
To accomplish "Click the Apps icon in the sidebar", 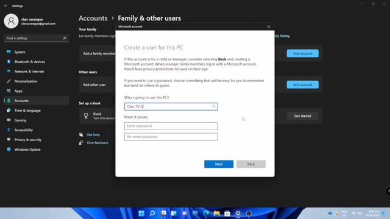I will click(9, 91).
